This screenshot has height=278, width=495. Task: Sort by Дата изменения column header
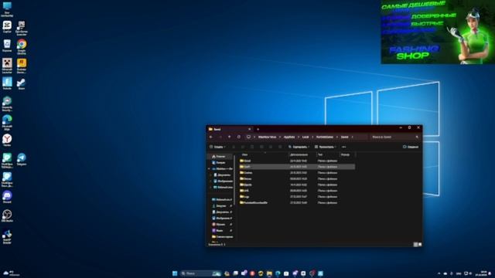tap(299, 154)
